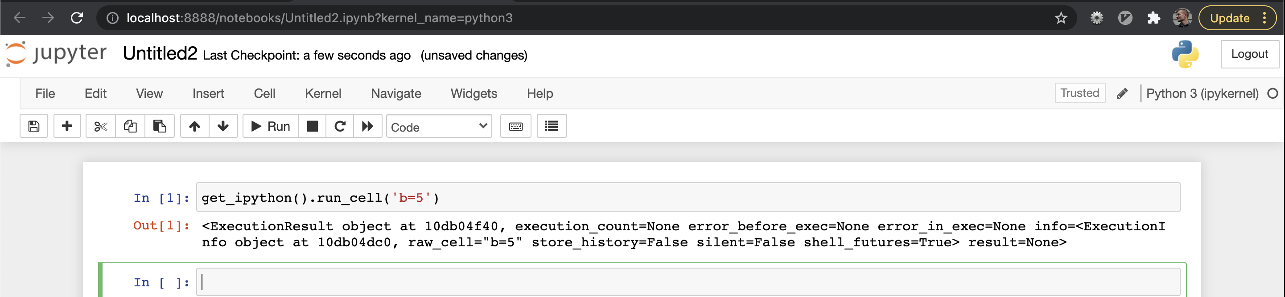Open the Cell menu
The height and width of the screenshot is (297, 1285).
click(x=265, y=93)
